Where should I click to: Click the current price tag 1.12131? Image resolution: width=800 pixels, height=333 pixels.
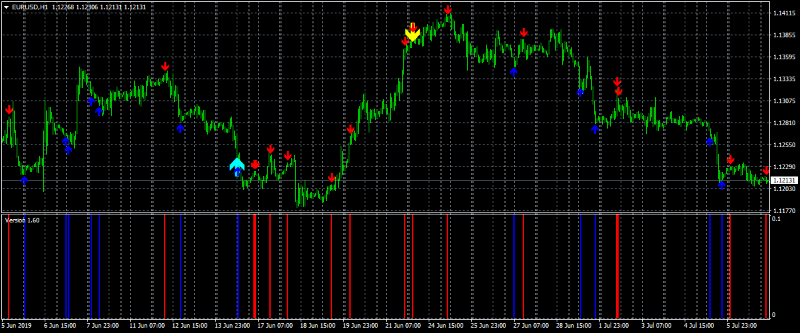pyautogui.click(x=783, y=180)
